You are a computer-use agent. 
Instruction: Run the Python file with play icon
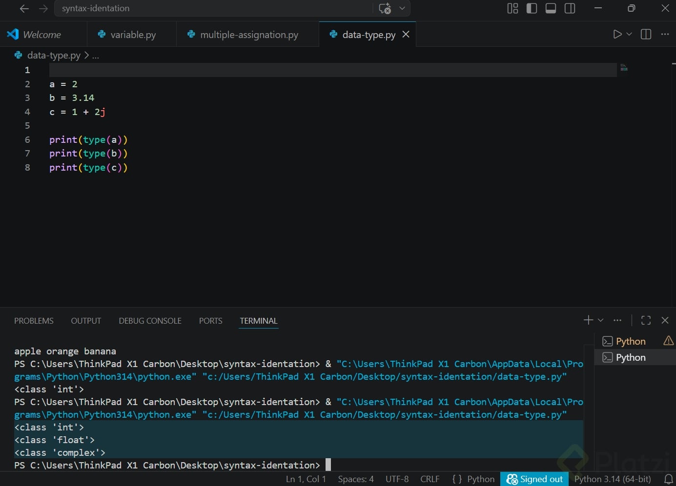pos(617,34)
